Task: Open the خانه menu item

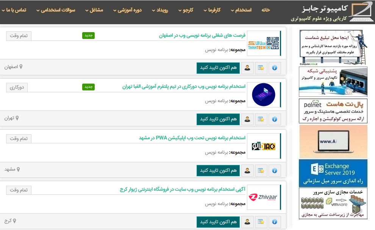Action: tap(266, 10)
